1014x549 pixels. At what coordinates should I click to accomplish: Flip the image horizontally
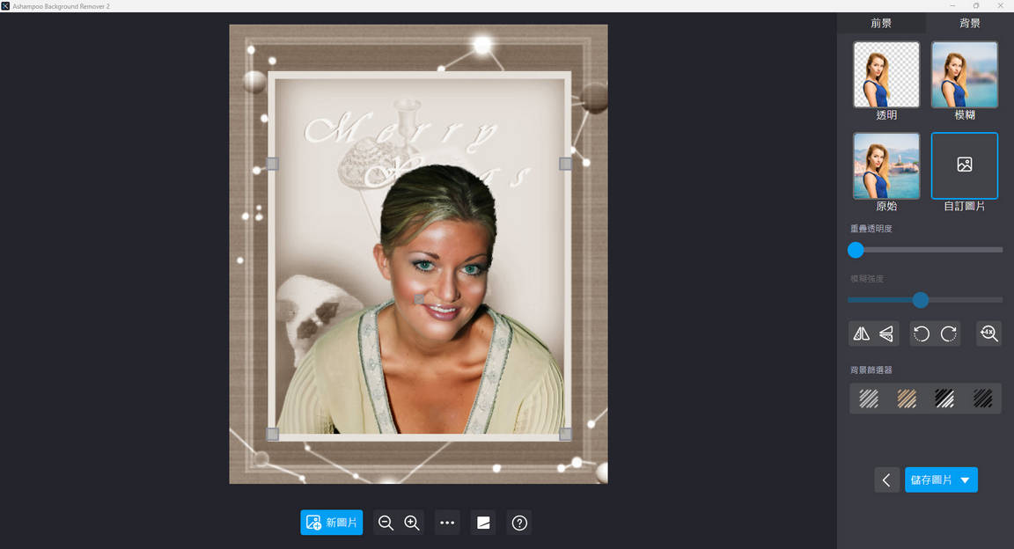point(862,333)
